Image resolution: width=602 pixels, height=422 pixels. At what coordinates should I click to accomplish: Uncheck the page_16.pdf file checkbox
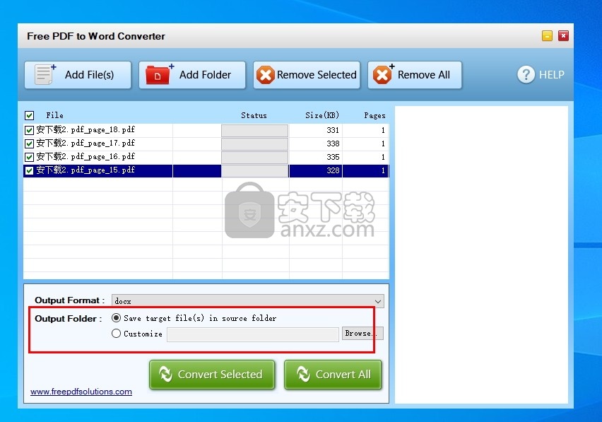point(29,157)
